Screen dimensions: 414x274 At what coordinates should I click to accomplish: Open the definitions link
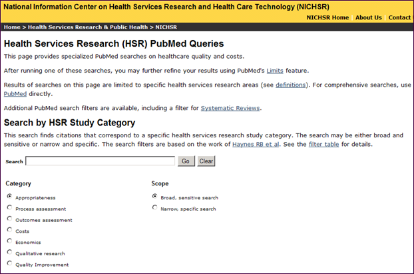pyautogui.click(x=290, y=85)
